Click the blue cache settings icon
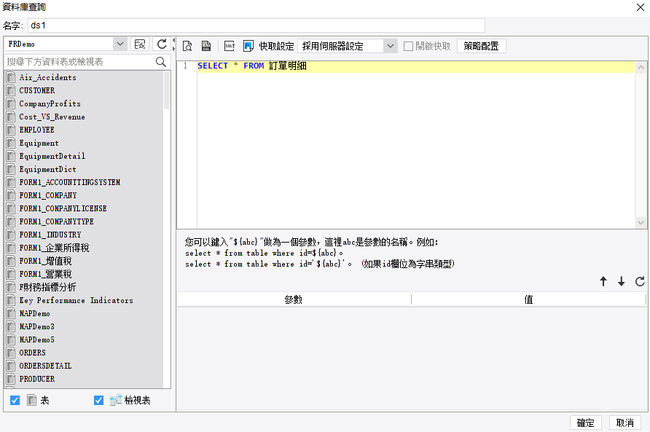This screenshot has height=432, width=650. coord(248,46)
